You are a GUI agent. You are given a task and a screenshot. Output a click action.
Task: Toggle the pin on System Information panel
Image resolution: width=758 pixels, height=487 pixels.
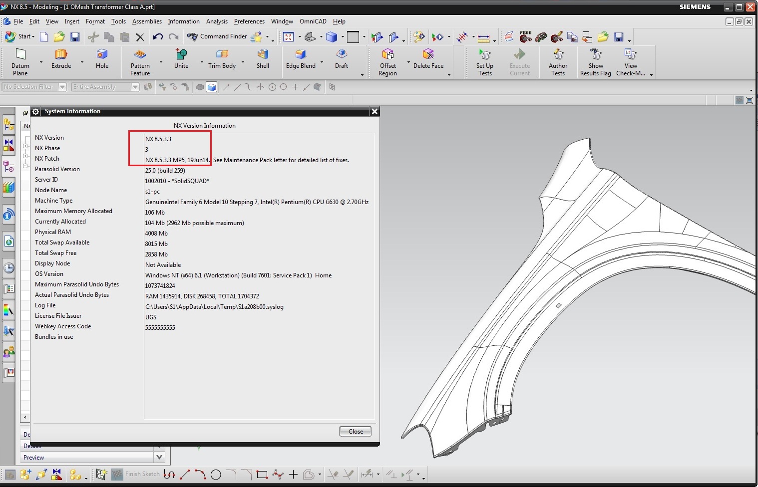(26, 112)
